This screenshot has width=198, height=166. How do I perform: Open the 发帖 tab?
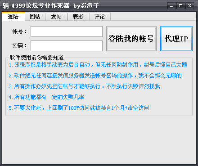(57, 17)
